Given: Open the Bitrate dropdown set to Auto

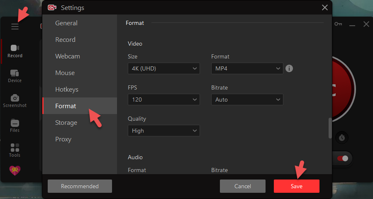Looking at the screenshot, I should pyautogui.click(x=247, y=99).
